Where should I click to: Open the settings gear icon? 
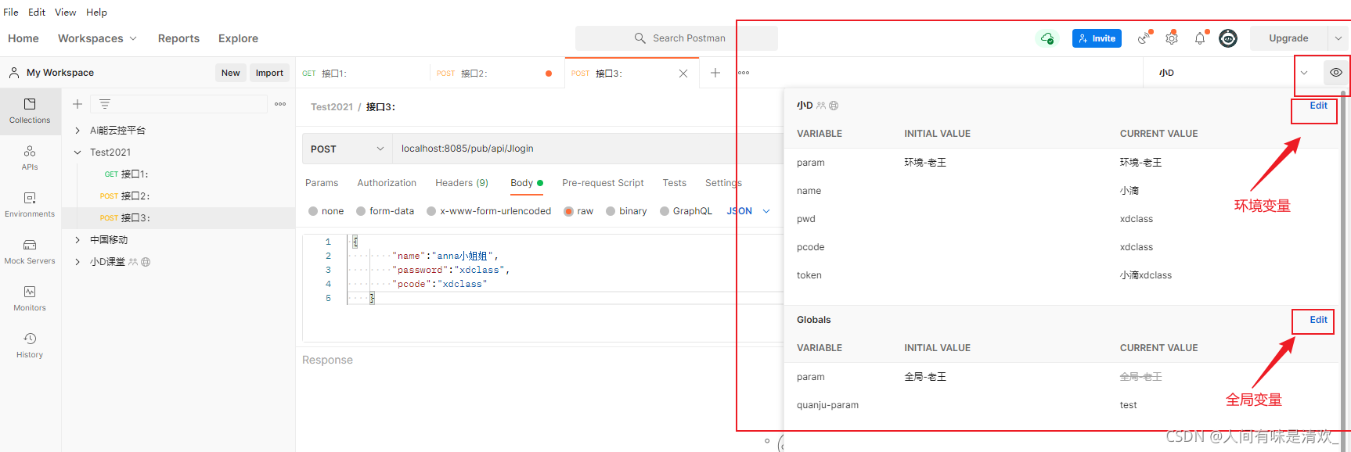pyautogui.click(x=1172, y=38)
